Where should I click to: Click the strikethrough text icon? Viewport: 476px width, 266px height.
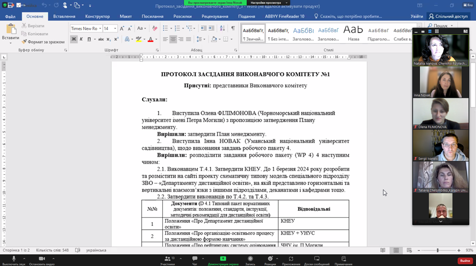(x=101, y=40)
